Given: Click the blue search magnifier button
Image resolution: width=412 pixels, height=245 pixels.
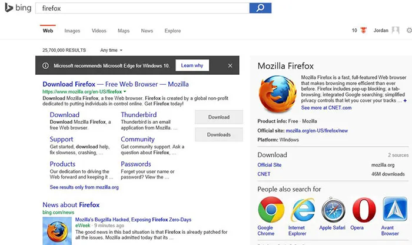Looking at the screenshot, I should click(260, 8).
